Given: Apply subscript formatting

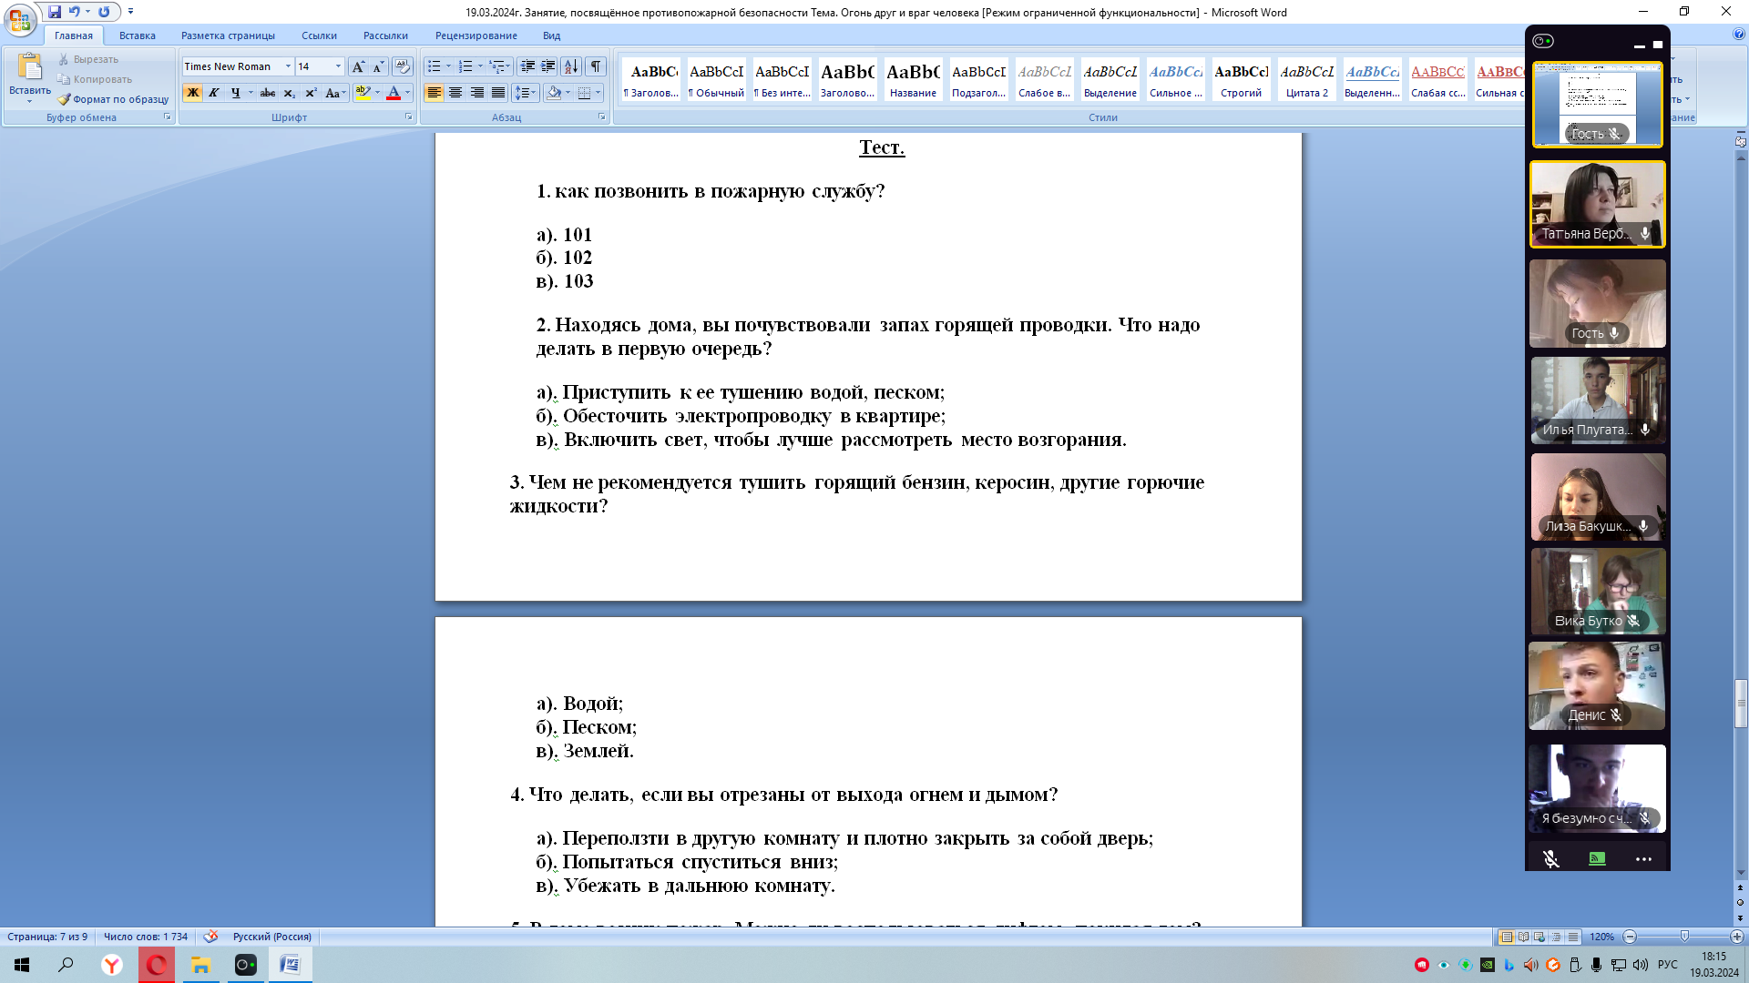Looking at the screenshot, I should pyautogui.click(x=289, y=93).
